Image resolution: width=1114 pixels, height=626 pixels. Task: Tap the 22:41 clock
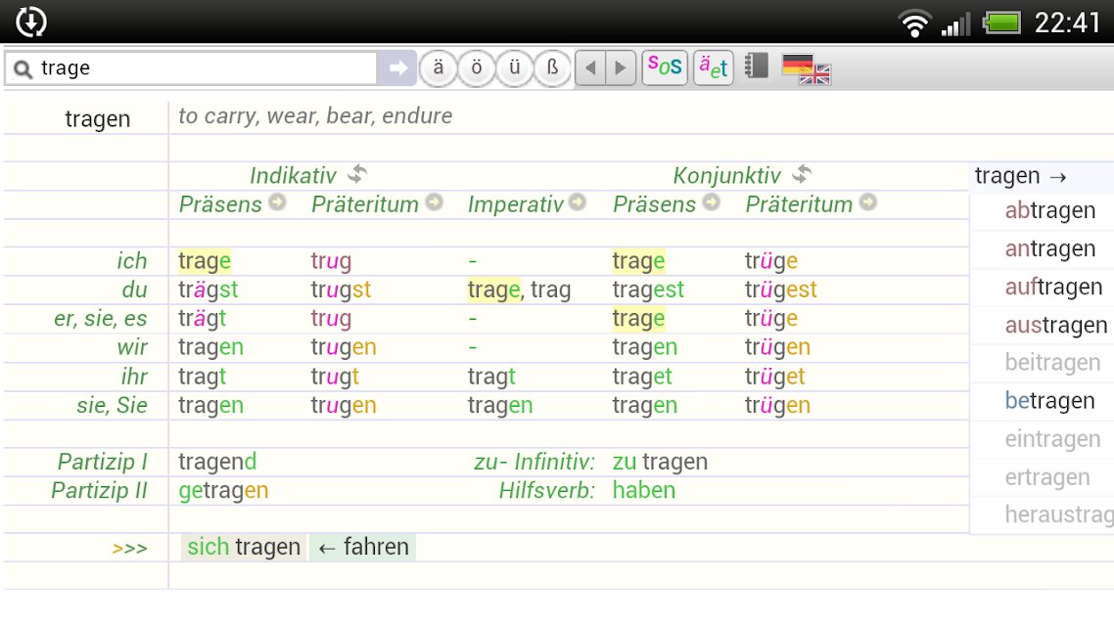point(1067,22)
